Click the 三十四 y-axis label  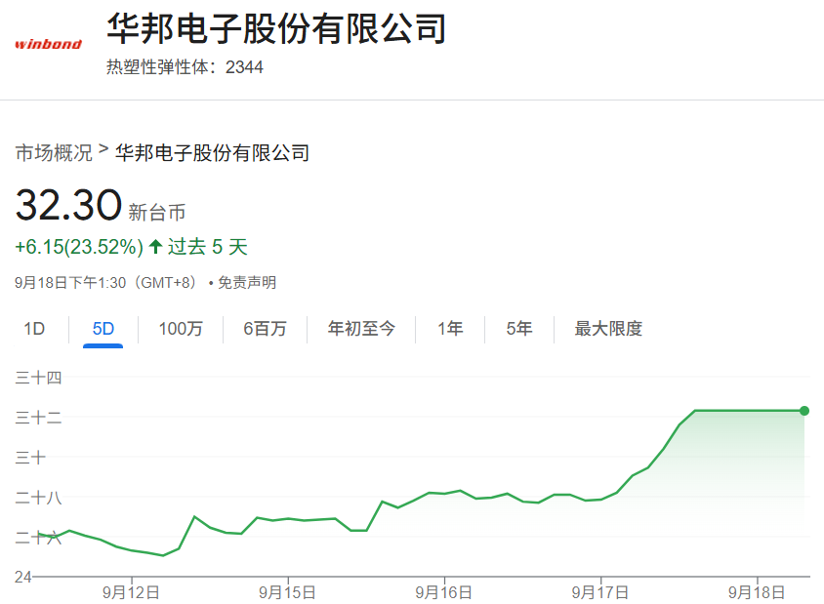point(38,378)
